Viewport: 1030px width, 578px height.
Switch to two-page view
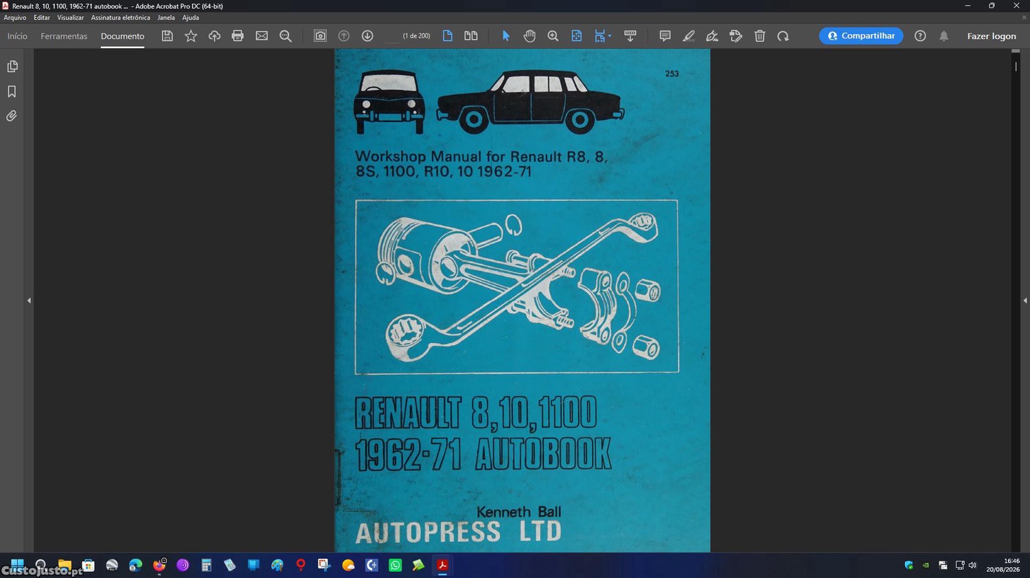point(471,36)
